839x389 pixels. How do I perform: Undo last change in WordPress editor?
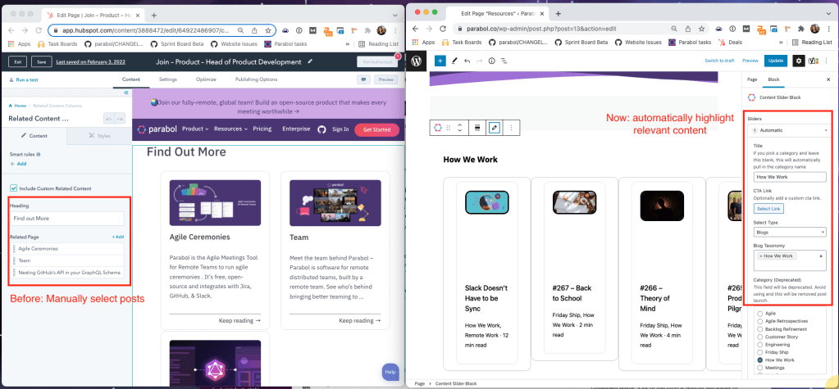click(x=467, y=61)
